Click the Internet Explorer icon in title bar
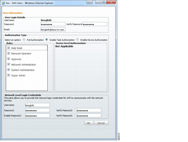Image resolution: width=188 pixels, height=142 pixels. [3, 3]
